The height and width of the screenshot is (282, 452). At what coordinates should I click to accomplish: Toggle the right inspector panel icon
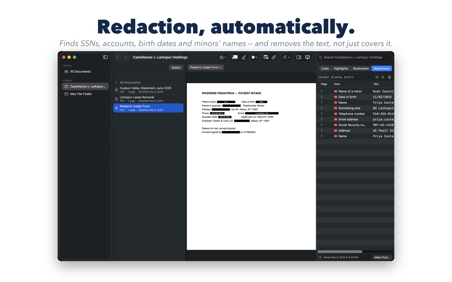pos(299,57)
